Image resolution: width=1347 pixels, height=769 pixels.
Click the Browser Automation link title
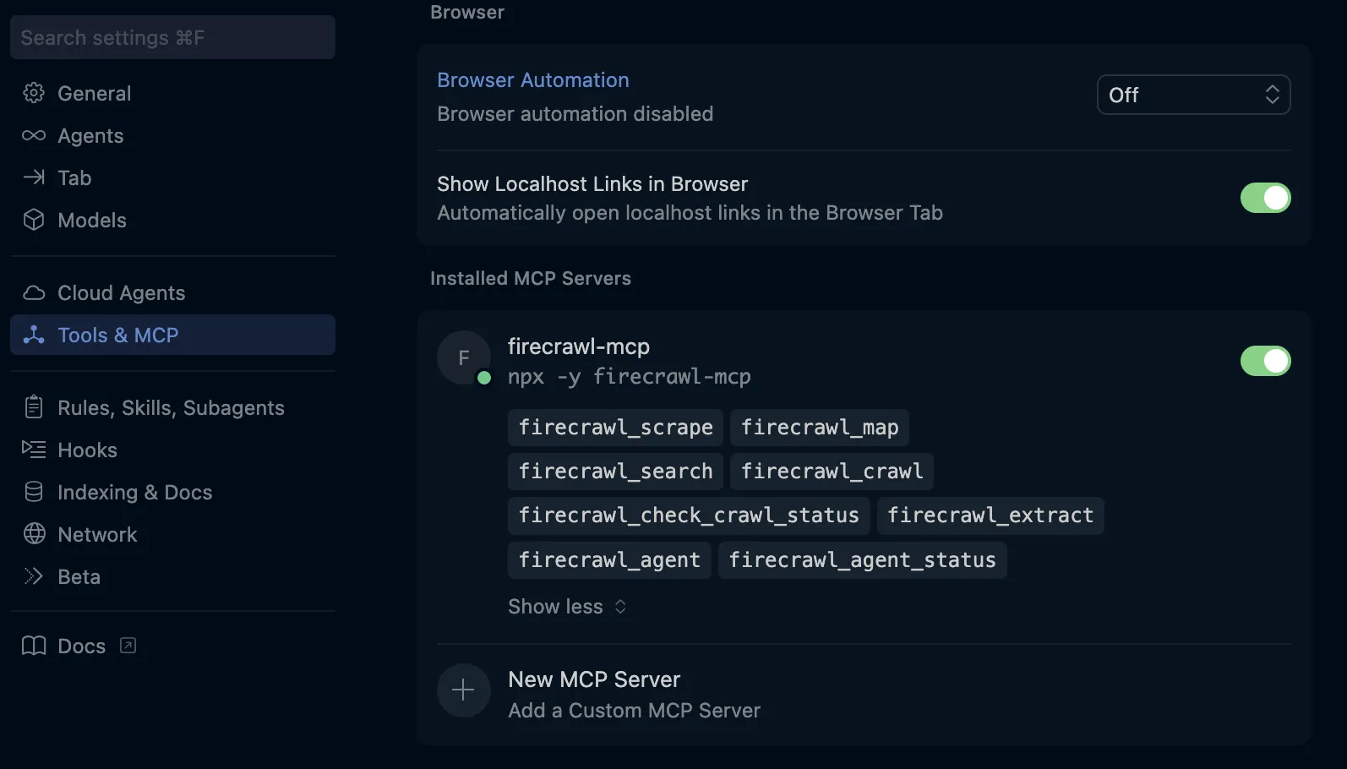click(x=532, y=80)
